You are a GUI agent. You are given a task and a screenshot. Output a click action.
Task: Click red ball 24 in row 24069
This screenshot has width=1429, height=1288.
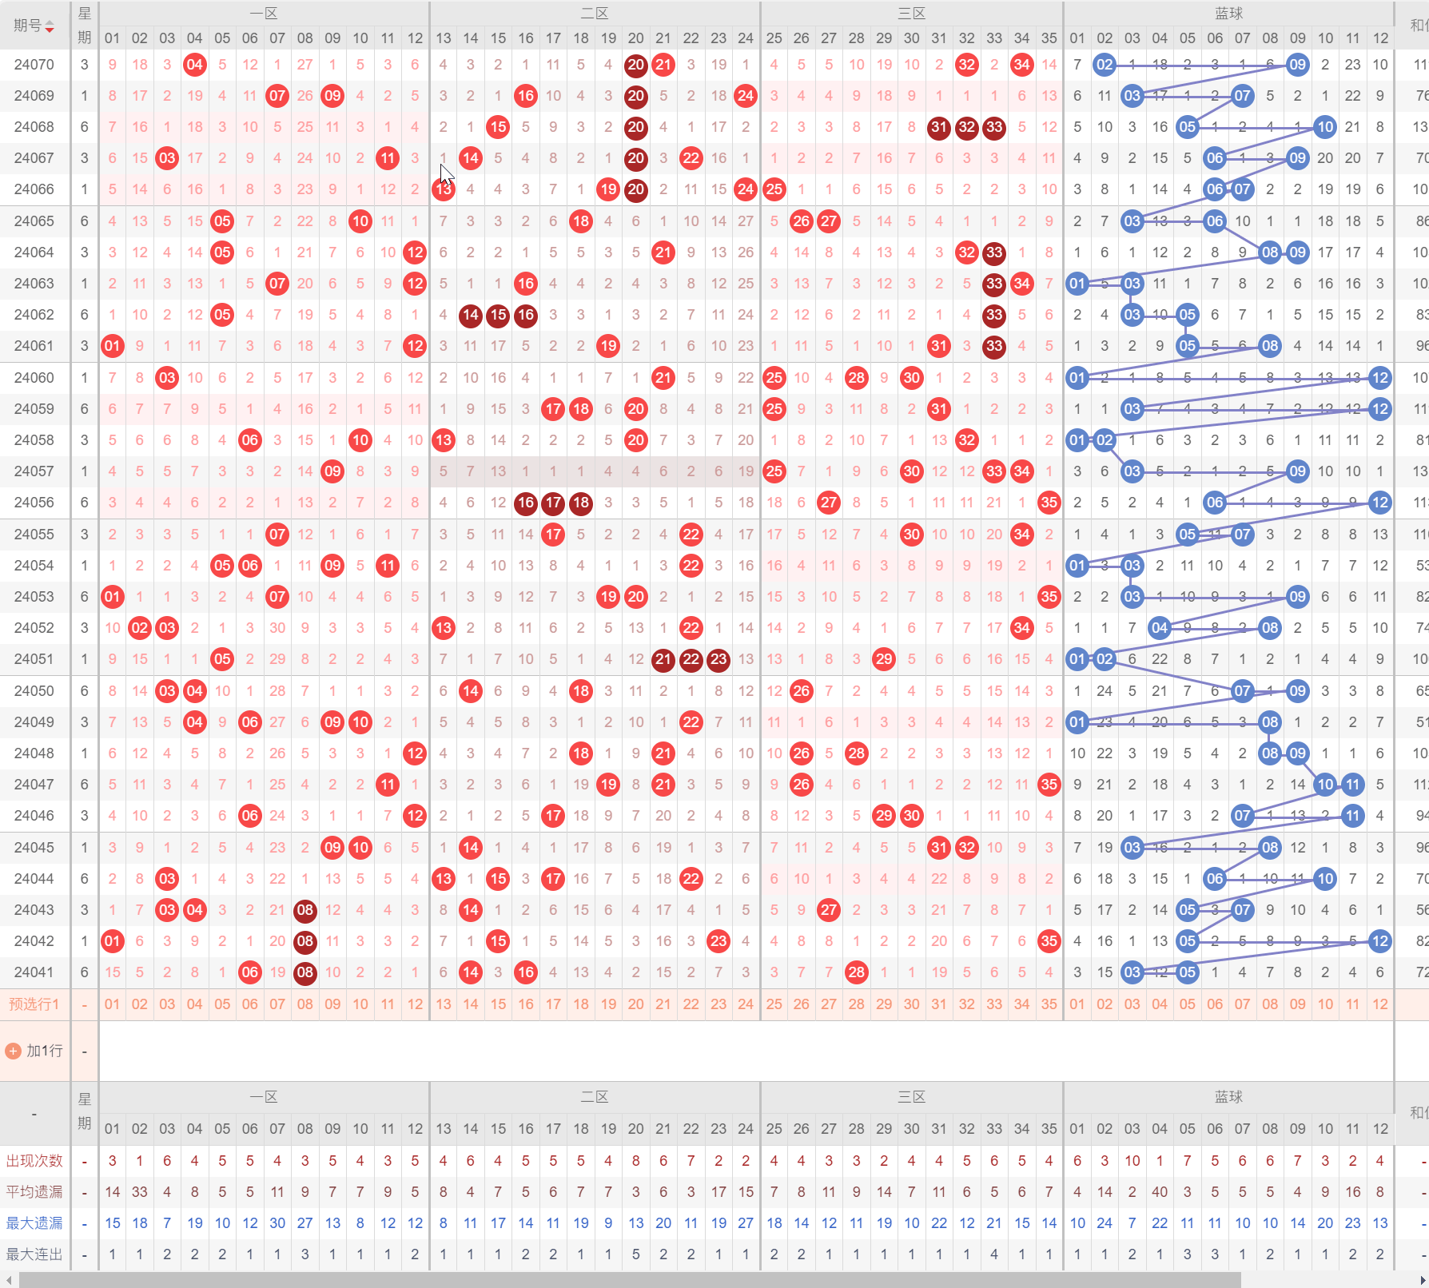[746, 96]
